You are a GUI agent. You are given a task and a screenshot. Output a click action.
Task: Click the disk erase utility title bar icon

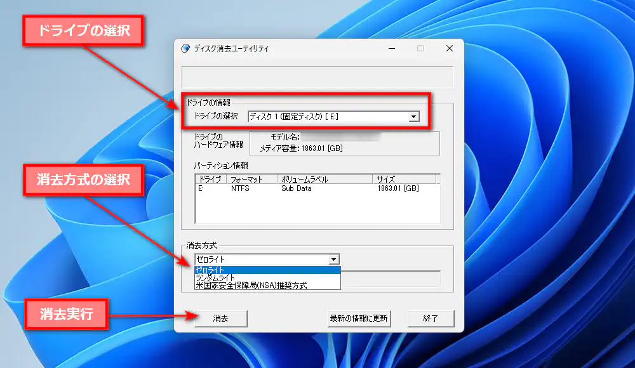coord(185,48)
